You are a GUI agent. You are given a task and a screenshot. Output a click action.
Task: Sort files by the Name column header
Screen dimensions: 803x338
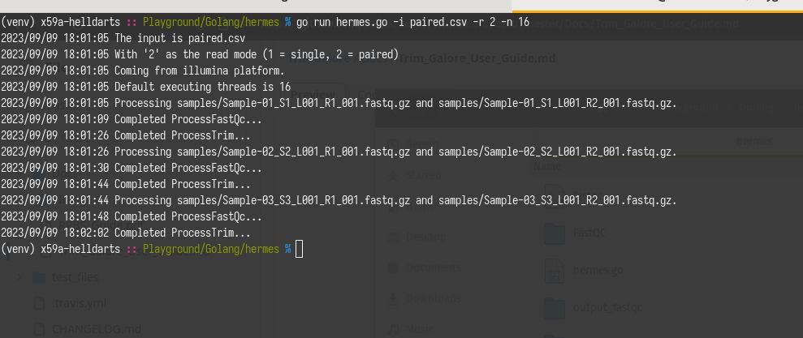point(546,166)
